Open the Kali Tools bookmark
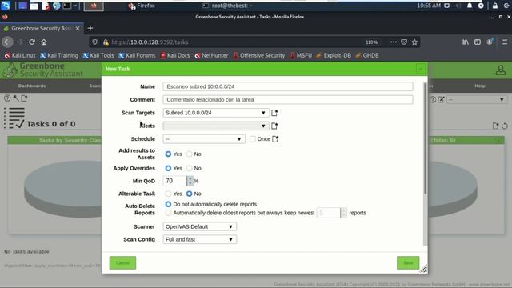This screenshot has width=512, height=288. tap(98, 55)
